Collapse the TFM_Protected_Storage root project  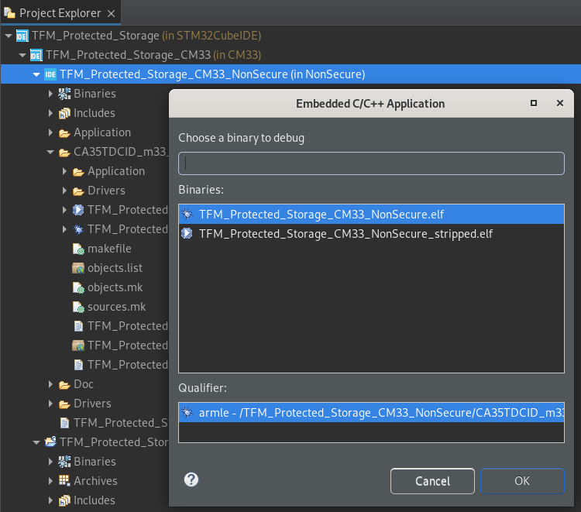[x=9, y=36]
